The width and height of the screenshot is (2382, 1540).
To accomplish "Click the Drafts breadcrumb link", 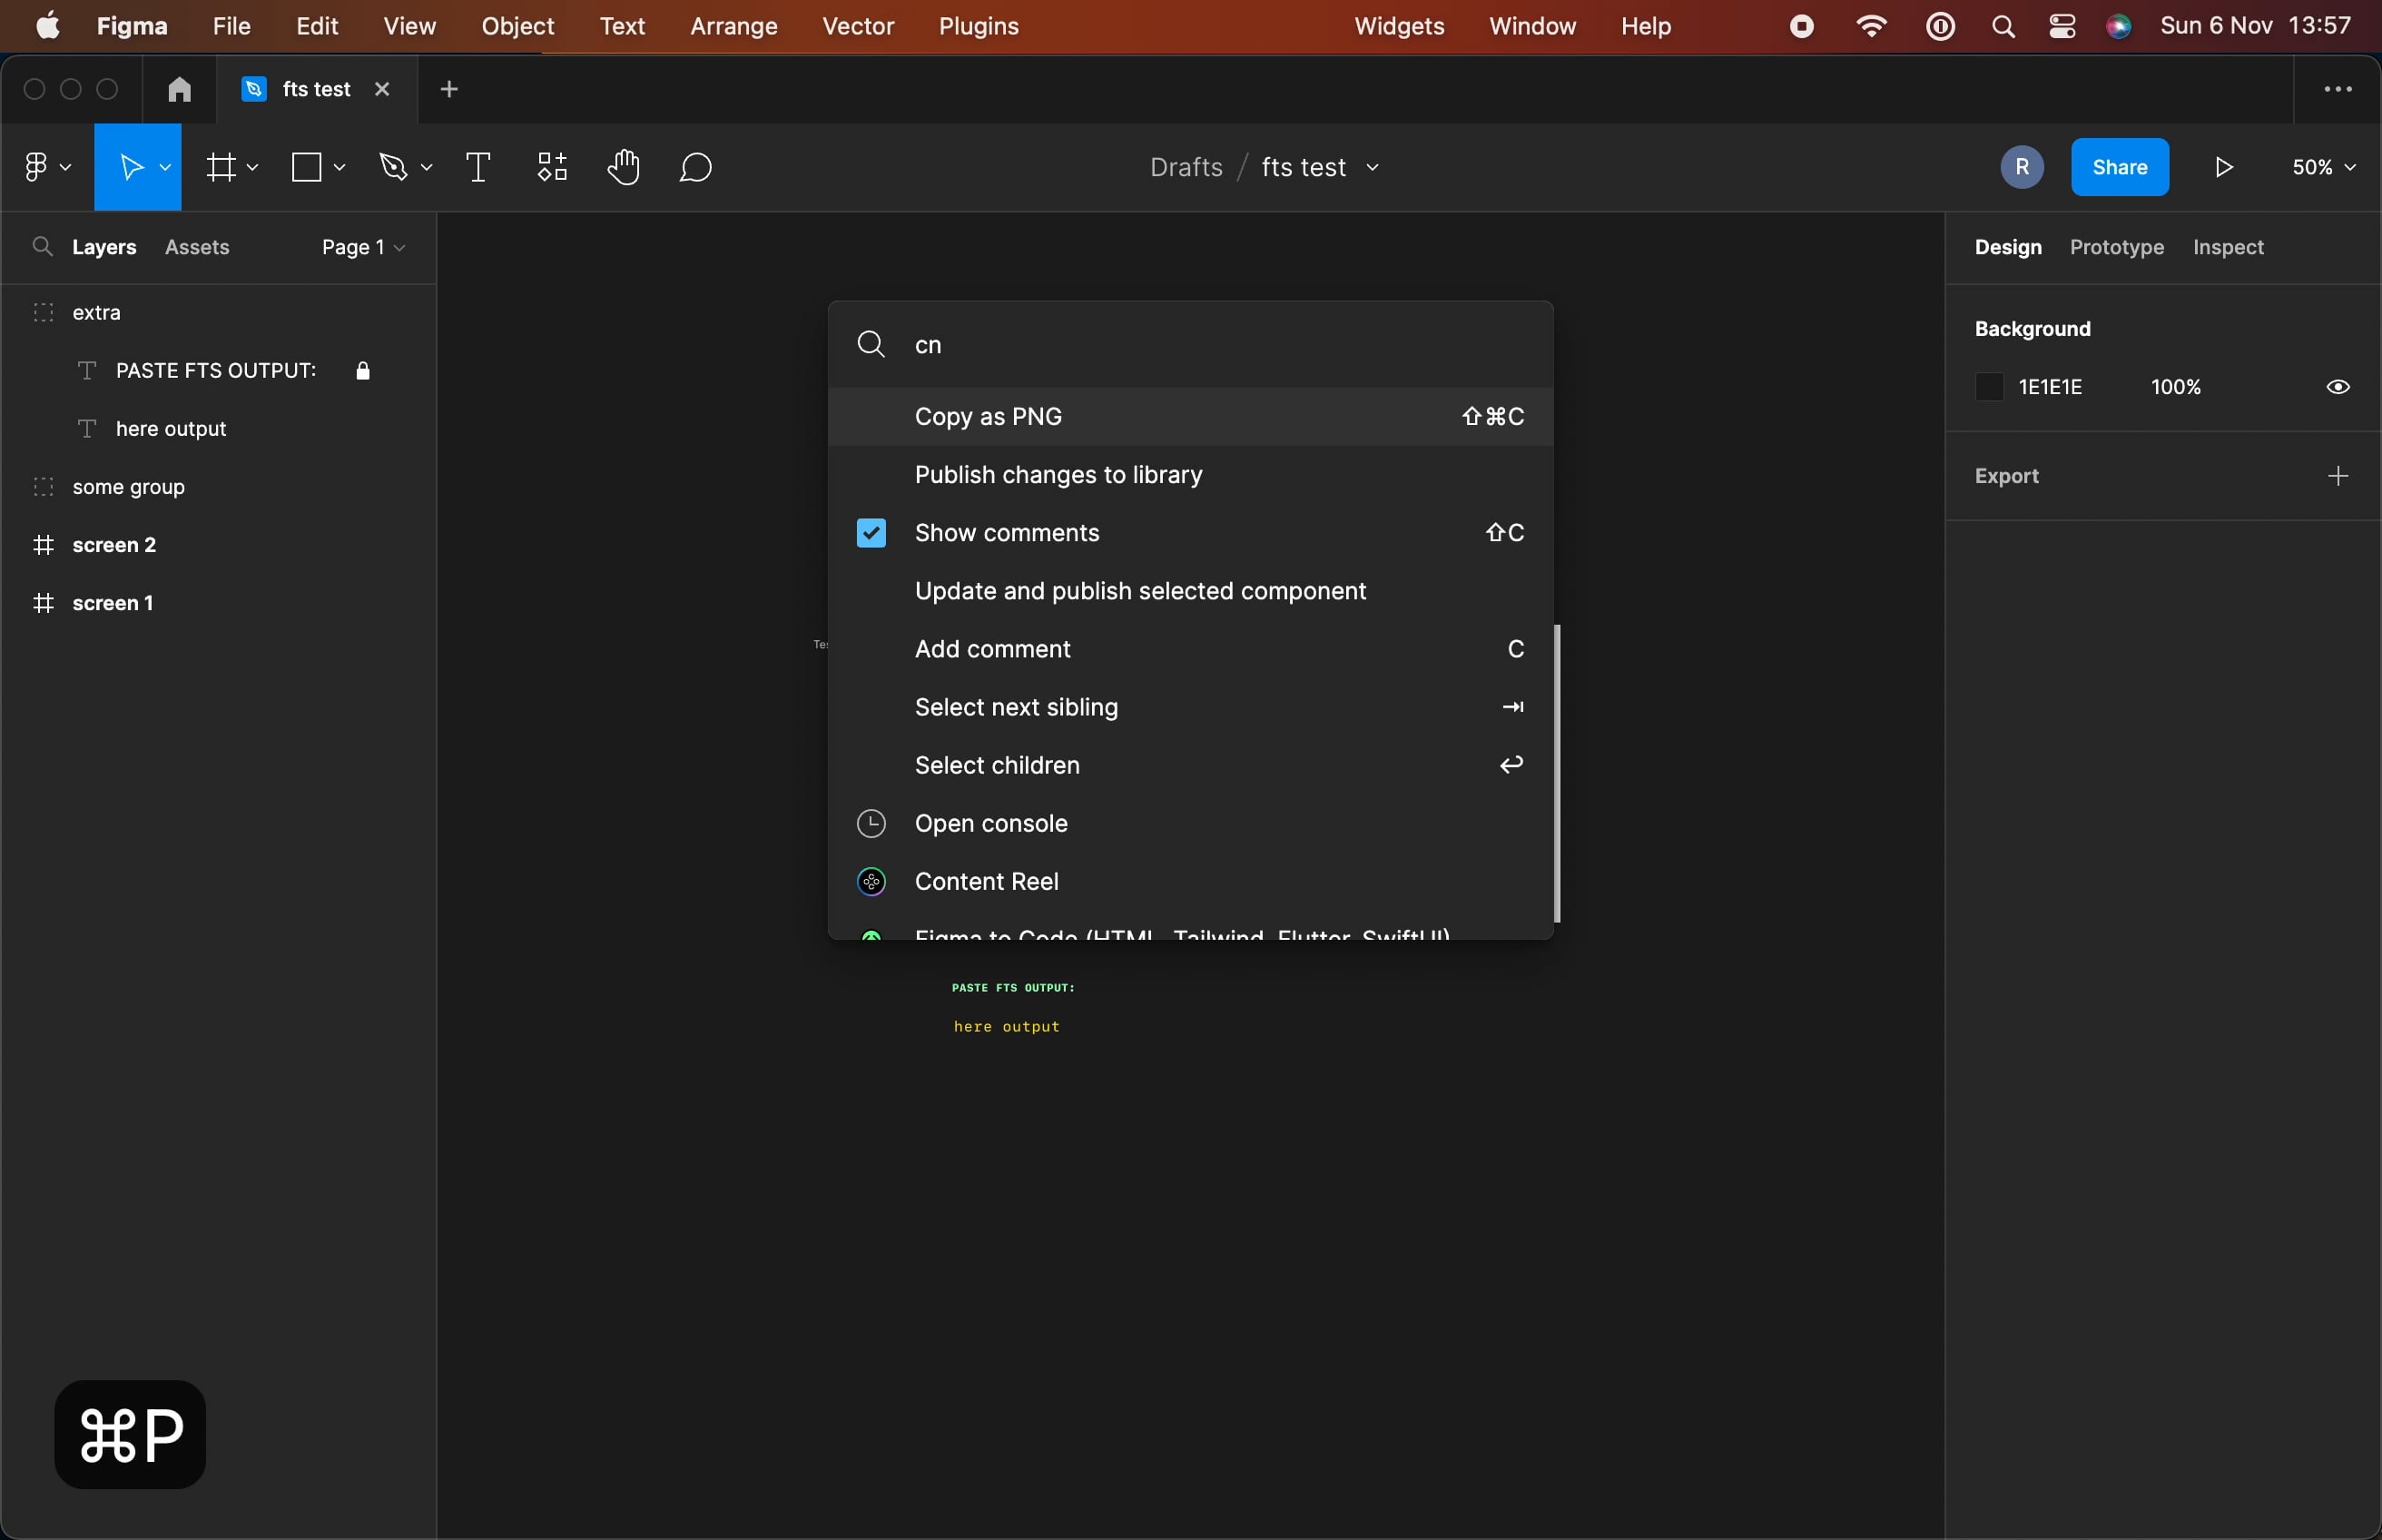I will click(x=1185, y=167).
